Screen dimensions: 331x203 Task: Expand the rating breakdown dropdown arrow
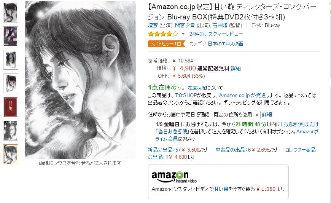[x=183, y=34]
